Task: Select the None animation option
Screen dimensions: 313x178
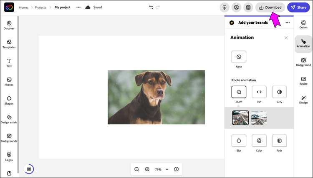Action: click(x=239, y=57)
